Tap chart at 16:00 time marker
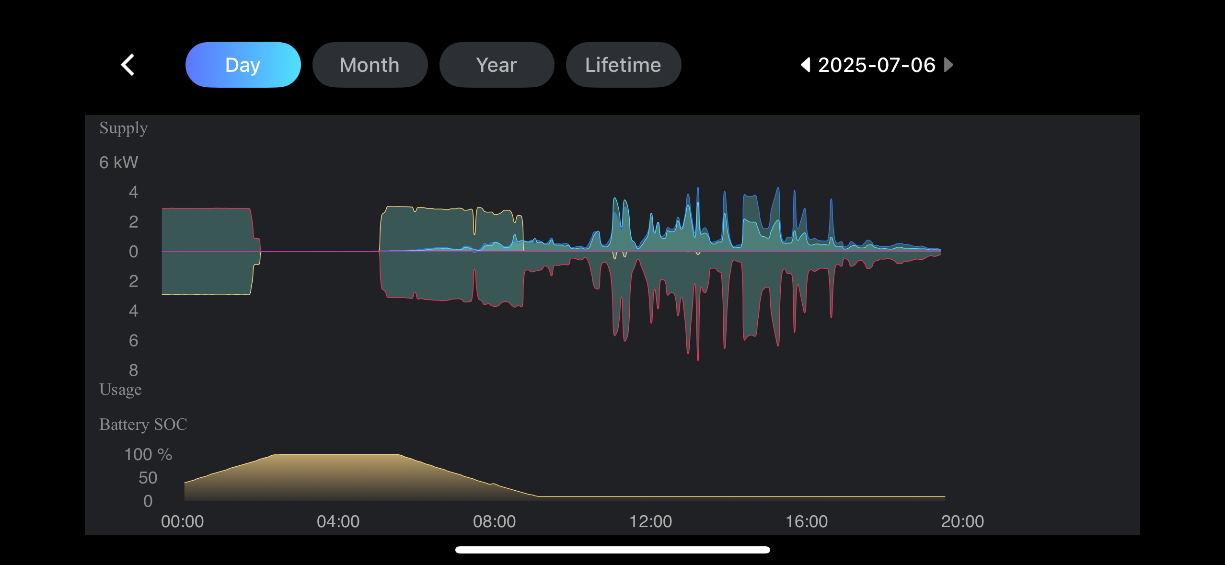The height and width of the screenshot is (565, 1225). (x=806, y=521)
